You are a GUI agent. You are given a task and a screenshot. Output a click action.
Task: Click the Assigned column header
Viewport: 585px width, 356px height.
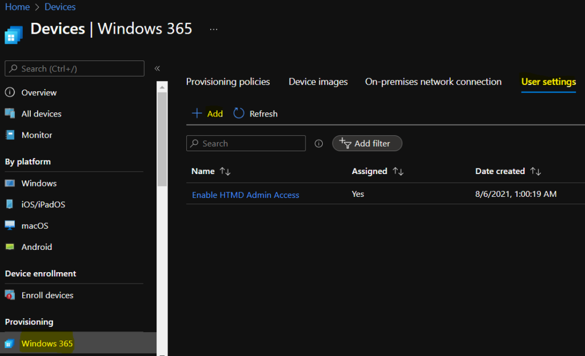click(x=370, y=171)
